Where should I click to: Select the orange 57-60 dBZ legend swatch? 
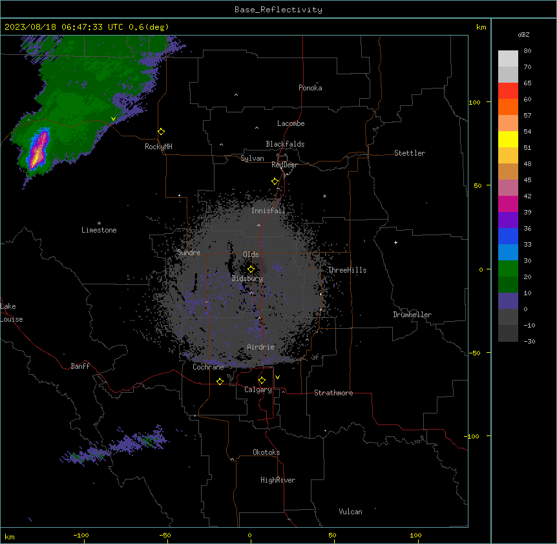(508, 107)
